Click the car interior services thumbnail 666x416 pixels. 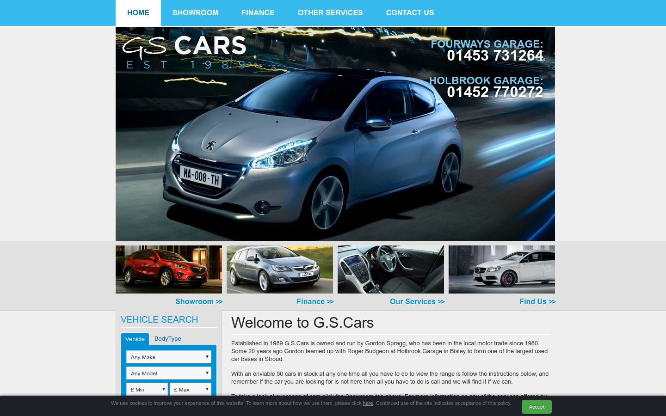[391, 269]
